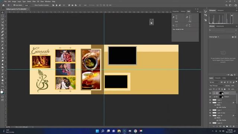Enable Show Transform Controls checkbox

34,5
